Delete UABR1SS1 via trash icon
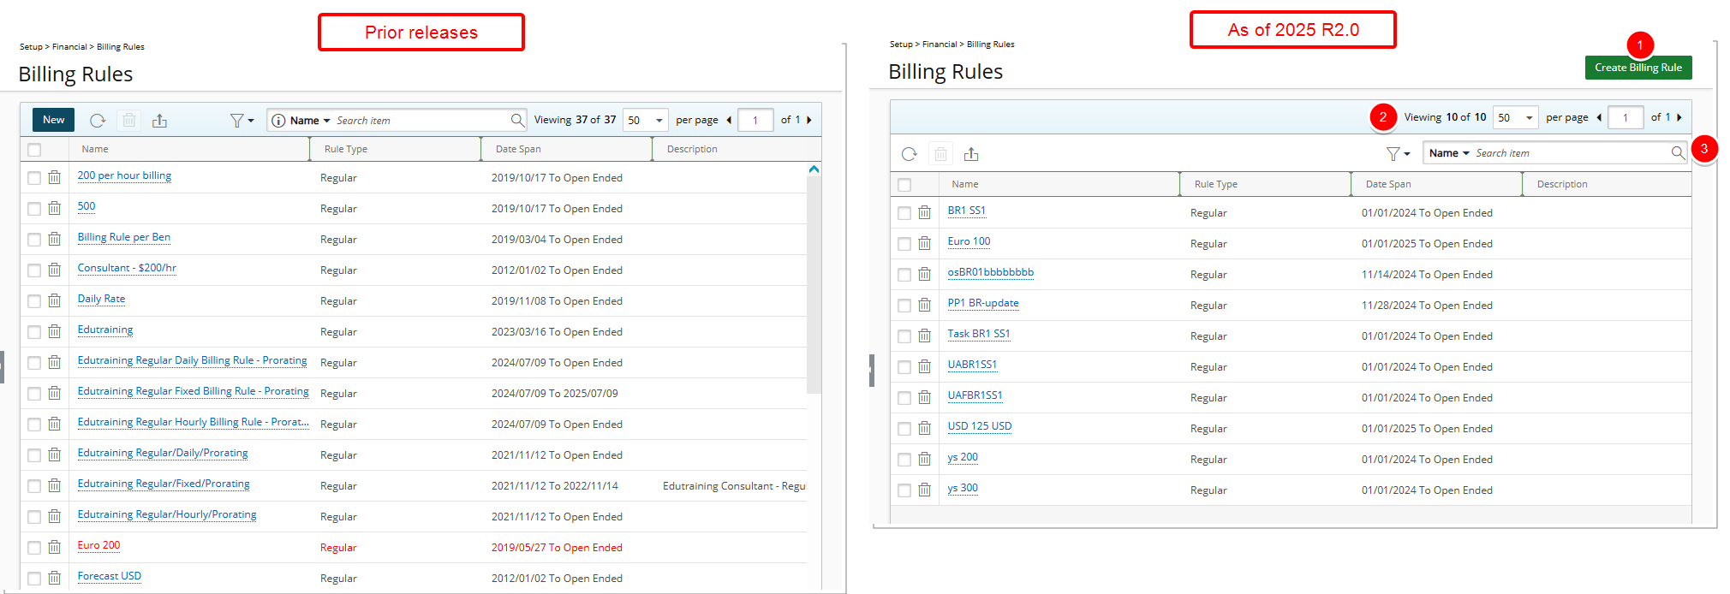The height and width of the screenshot is (594, 1730). (924, 366)
